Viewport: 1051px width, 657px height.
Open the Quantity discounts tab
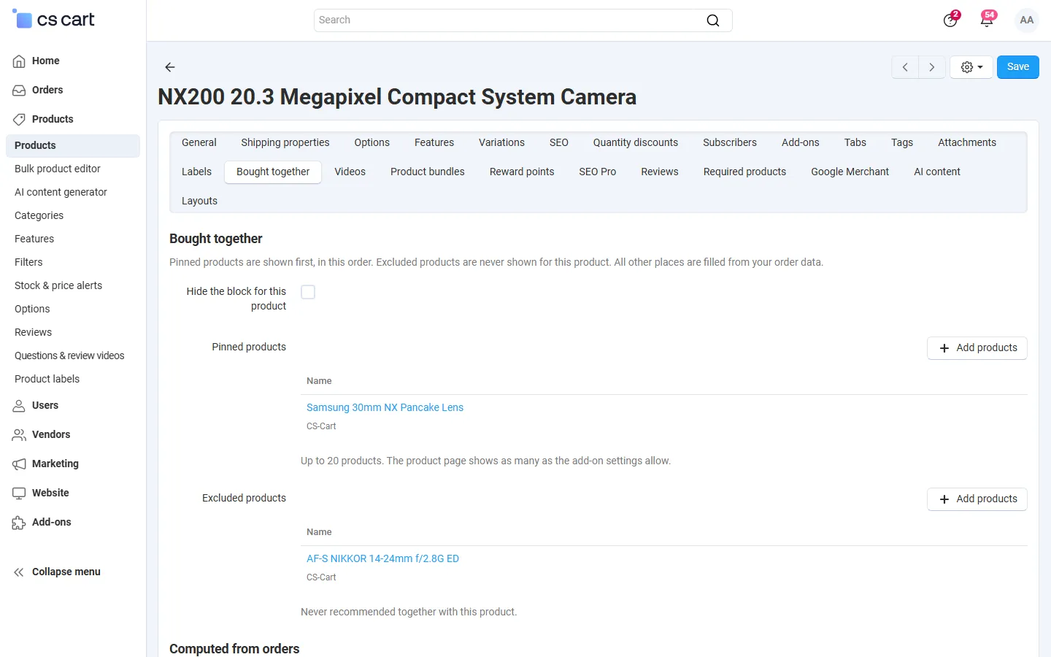pyautogui.click(x=636, y=142)
